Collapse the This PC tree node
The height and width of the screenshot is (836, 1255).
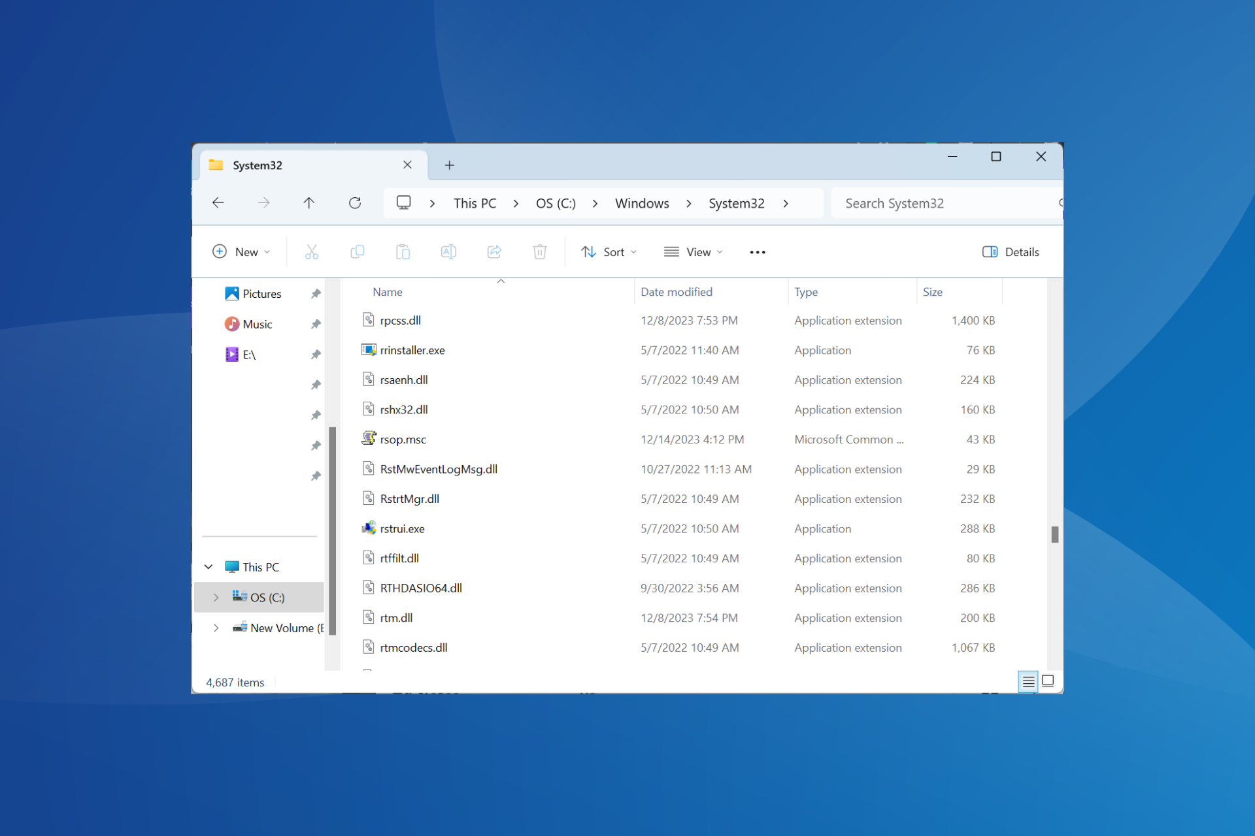point(209,567)
